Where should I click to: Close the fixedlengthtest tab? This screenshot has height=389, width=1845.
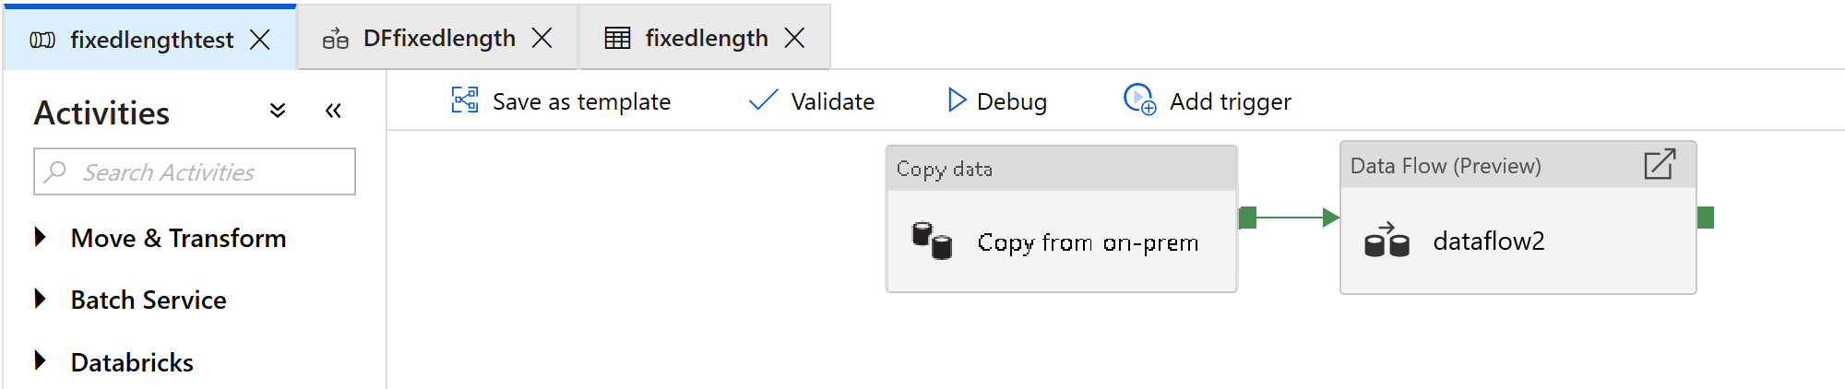click(x=260, y=40)
